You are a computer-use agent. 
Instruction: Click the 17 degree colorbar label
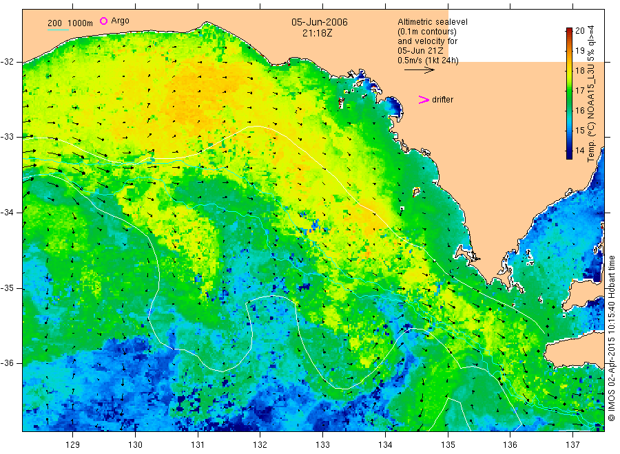pyautogui.click(x=579, y=90)
